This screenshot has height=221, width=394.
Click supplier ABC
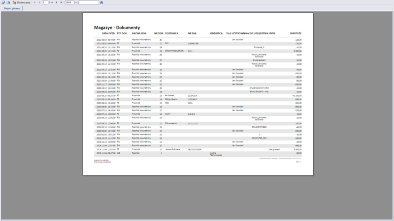(167, 103)
